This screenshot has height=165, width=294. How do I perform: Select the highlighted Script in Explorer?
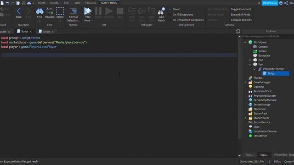point(276,73)
